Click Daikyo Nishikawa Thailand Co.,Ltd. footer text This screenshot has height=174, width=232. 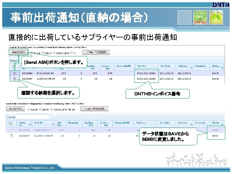30,168
